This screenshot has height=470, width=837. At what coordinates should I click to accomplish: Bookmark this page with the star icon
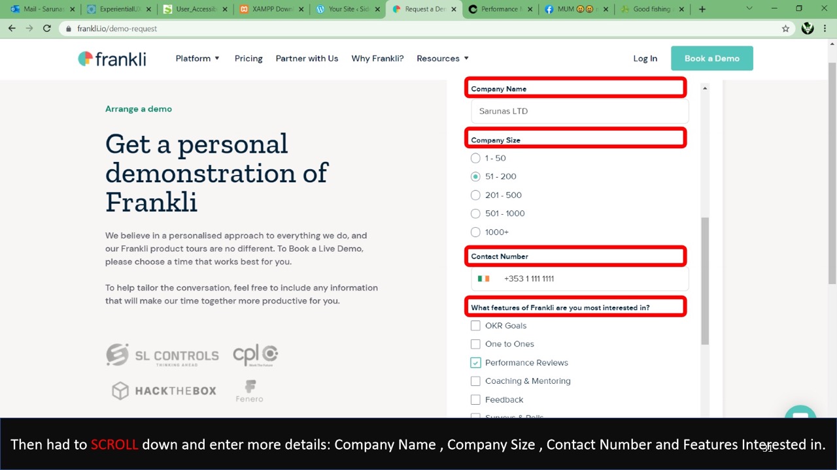[785, 29]
